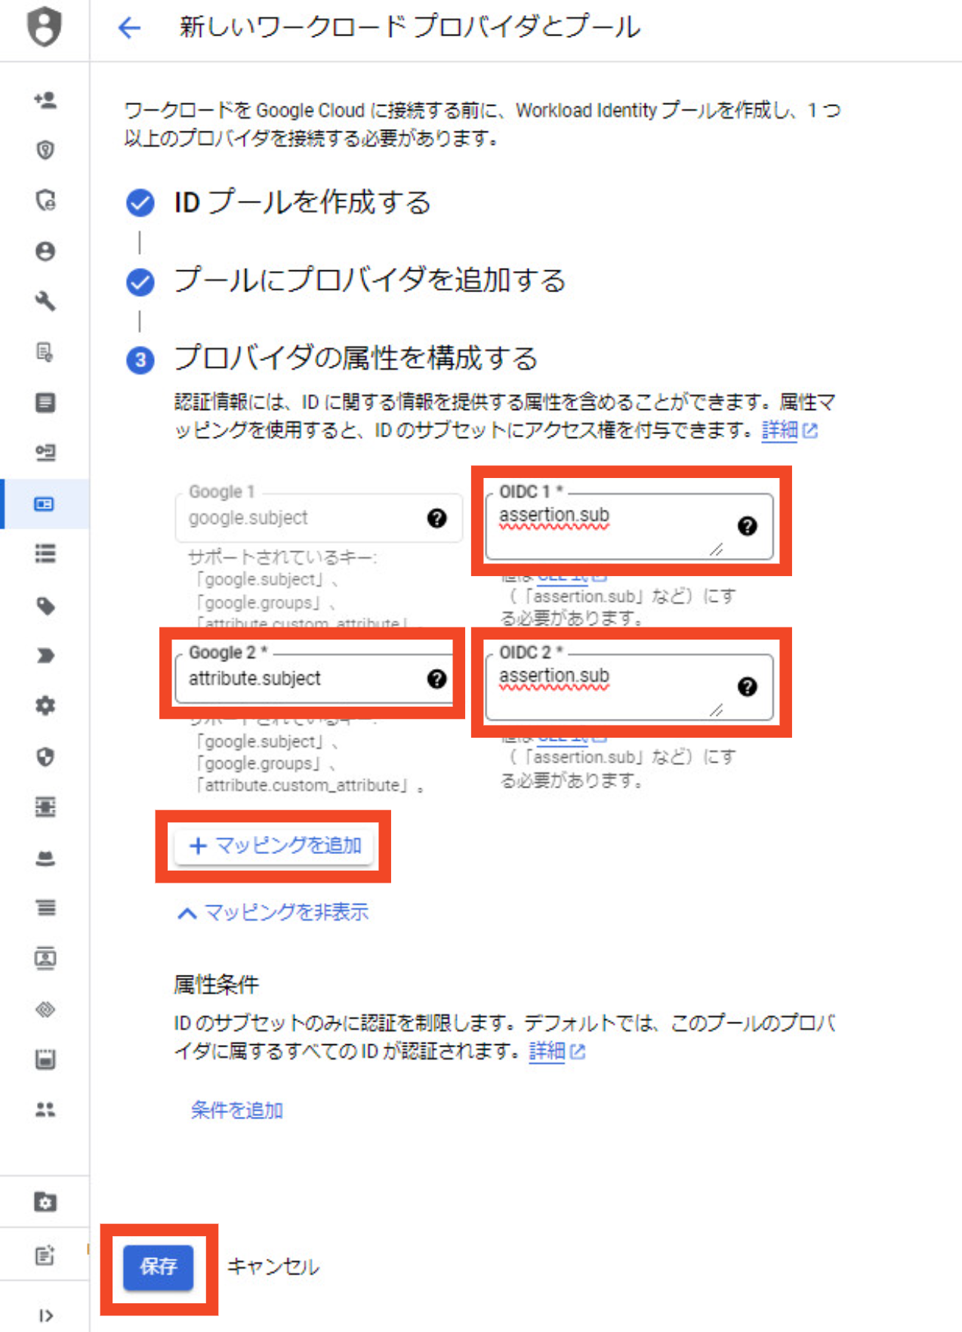Open Asset Inventory diamond icon
Image resolution: width=962 pixels, height=1332 pixels.
45,1009
